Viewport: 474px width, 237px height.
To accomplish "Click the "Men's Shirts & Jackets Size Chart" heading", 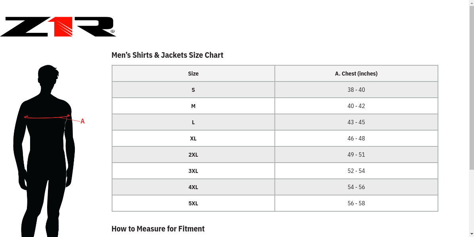I will pos(167,55).
